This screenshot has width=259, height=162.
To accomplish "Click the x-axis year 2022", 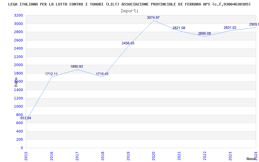I will tap(205, 156).
